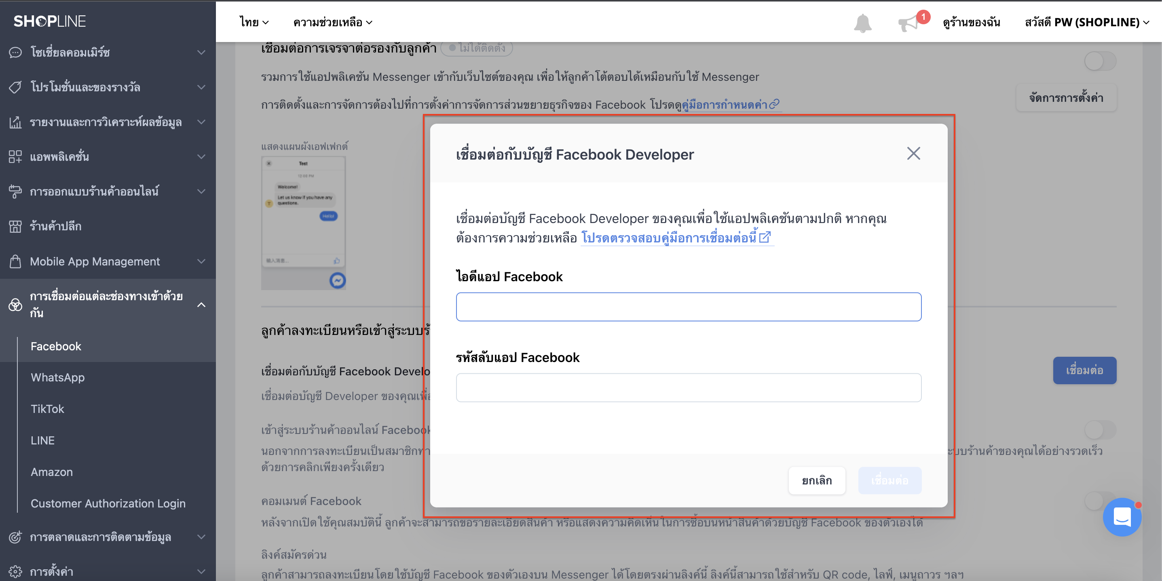Click the เชื่อมต่อ button in the dialog
This screenshot has width=1162, height=581.
[889, 480]
